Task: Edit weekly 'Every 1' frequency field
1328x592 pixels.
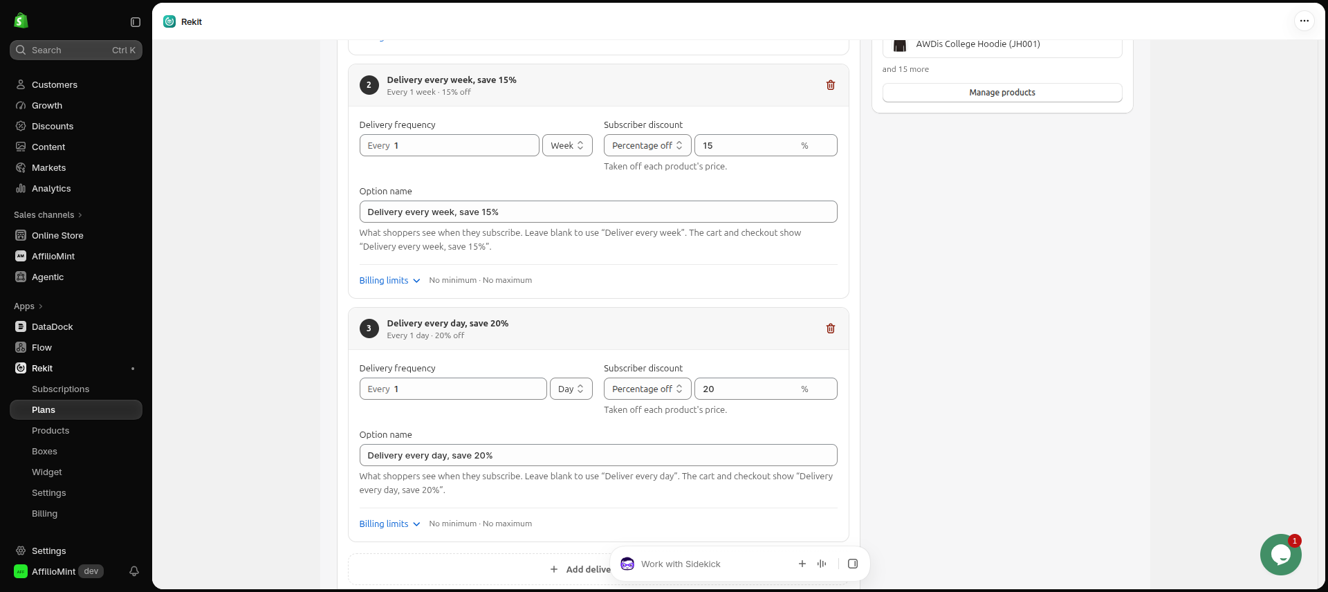Action: [x=449, y=145]
